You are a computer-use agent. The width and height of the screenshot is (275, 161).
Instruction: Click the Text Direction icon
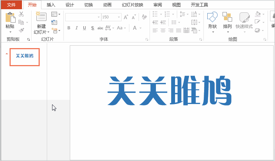click(x=194, y=14)
